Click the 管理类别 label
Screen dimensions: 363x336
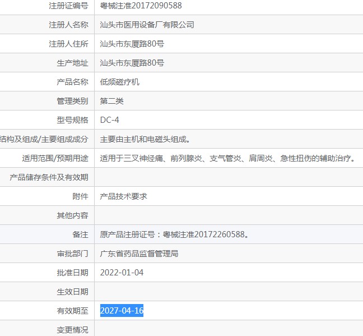pos(72,101)
